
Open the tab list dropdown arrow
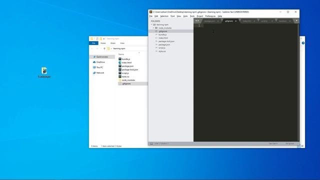point(296,20)
